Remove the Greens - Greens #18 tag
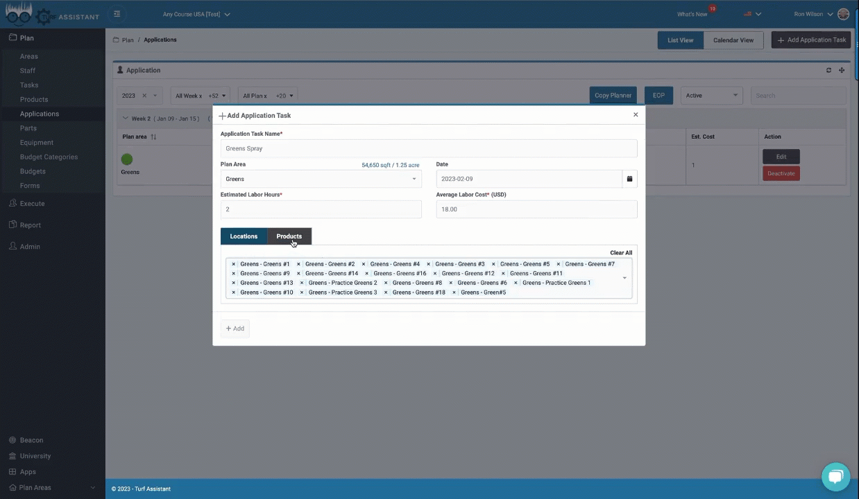The image size is (859, 499). tap(385, 292)
